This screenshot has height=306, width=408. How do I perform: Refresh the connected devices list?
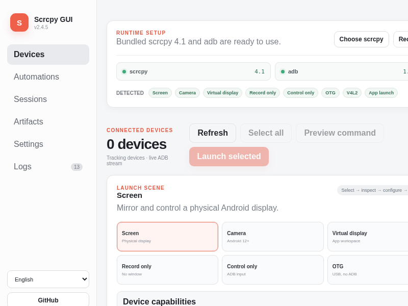(213, 133)
